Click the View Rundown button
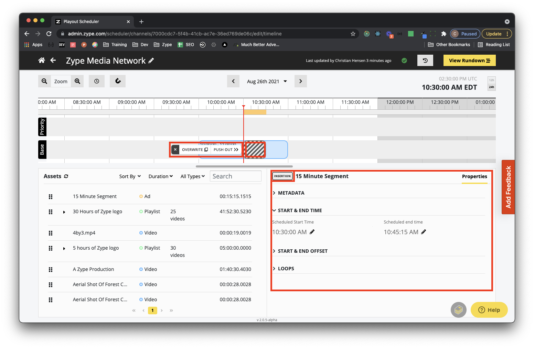The height and width of the screenshot is (348, 534). (x=470, y=61)
